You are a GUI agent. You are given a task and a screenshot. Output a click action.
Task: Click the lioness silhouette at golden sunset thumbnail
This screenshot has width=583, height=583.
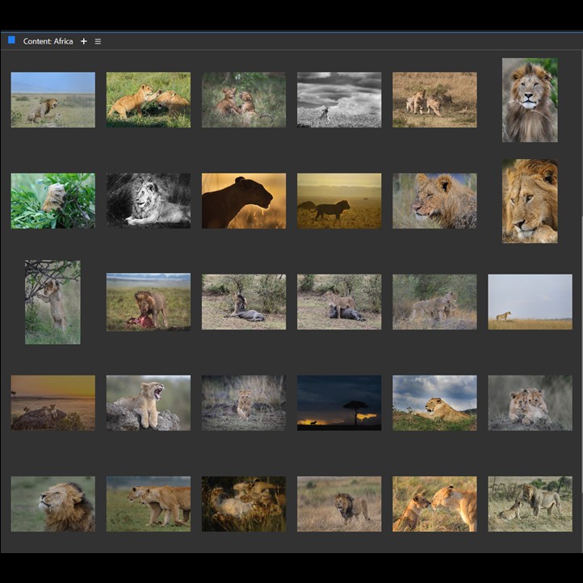click(243, 200)
